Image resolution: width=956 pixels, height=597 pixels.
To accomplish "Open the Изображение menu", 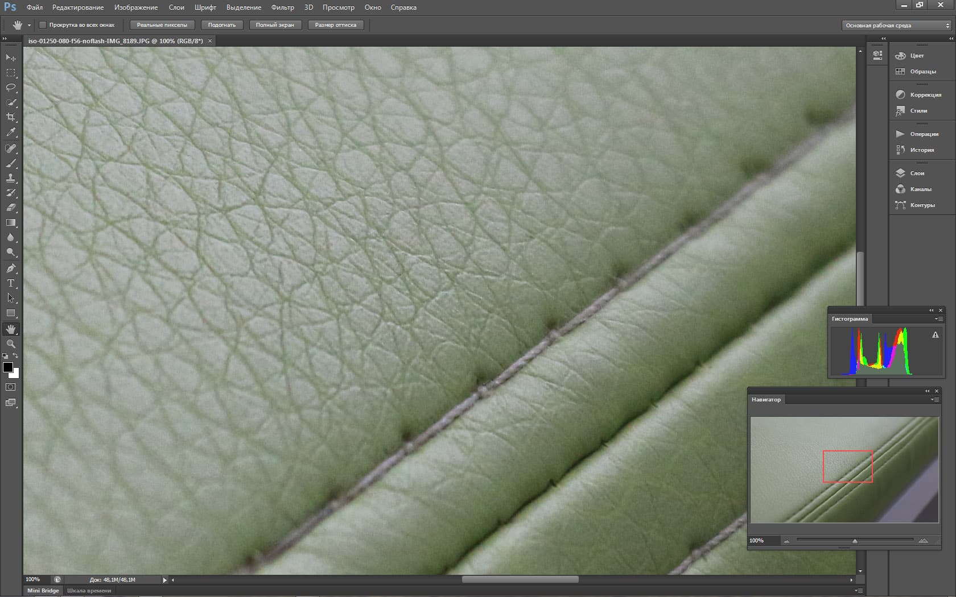I will point(136,7).
